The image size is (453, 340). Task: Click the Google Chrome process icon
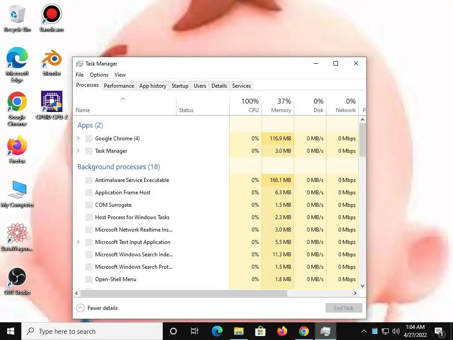(88, 139)
